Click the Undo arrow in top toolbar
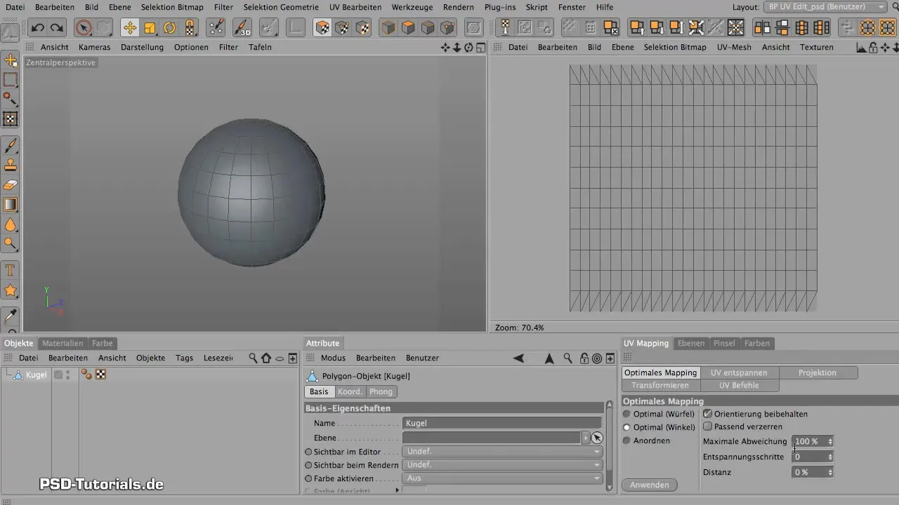The image size is (899, 505). coord(38,28)
